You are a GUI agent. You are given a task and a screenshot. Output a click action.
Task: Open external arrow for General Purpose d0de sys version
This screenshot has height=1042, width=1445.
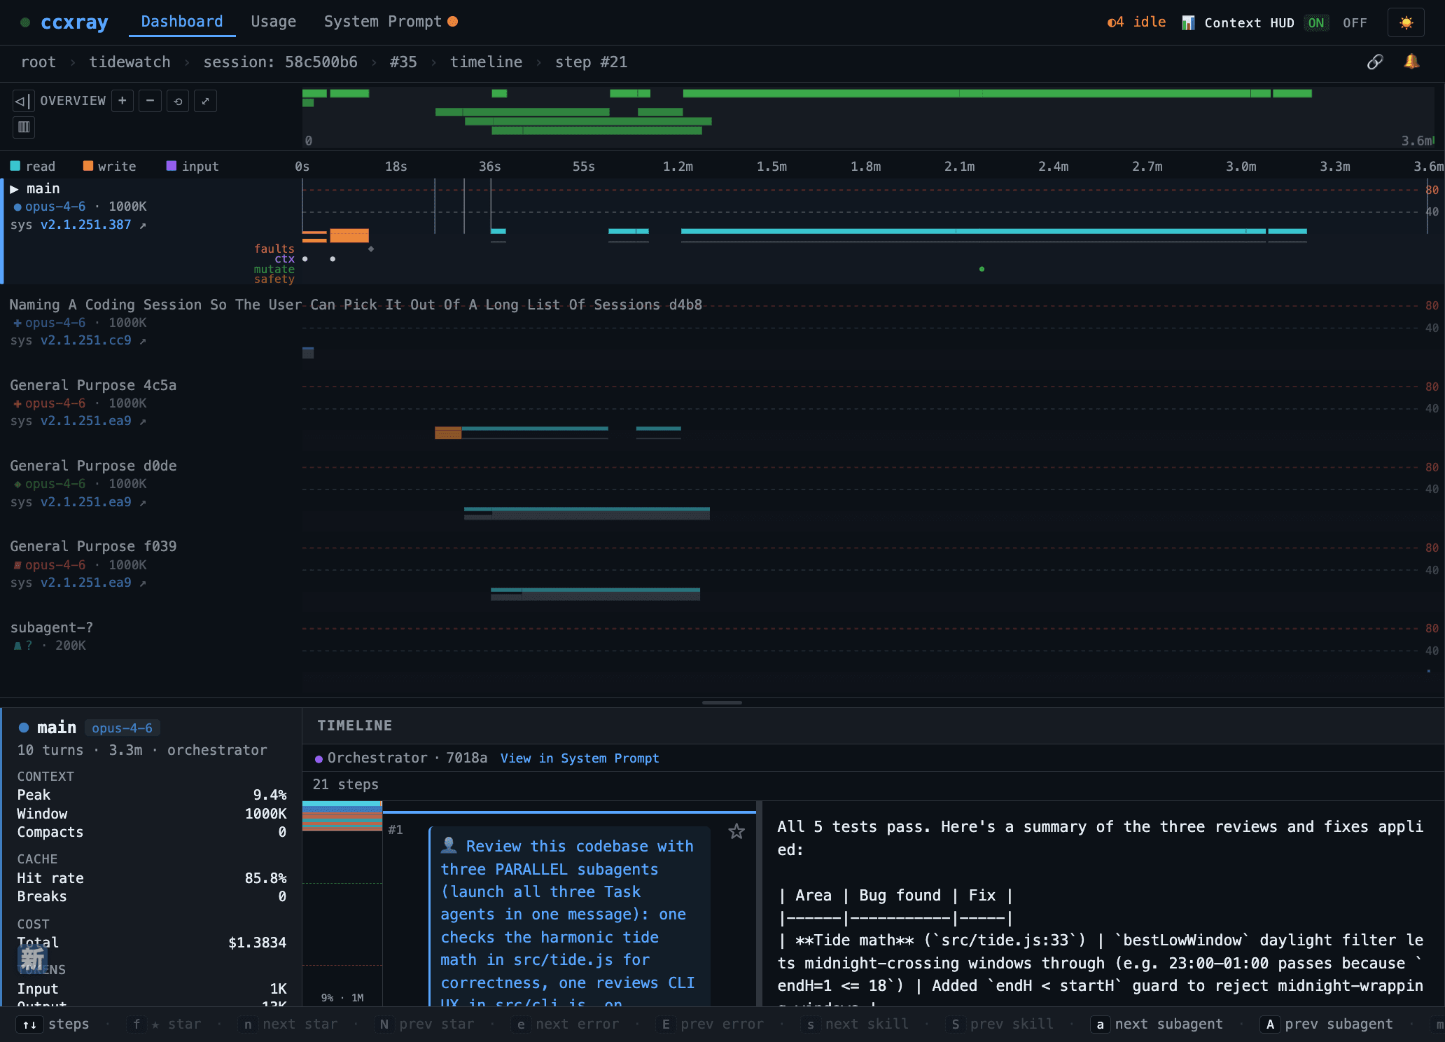pyautogui.click(x=143, y=503)
